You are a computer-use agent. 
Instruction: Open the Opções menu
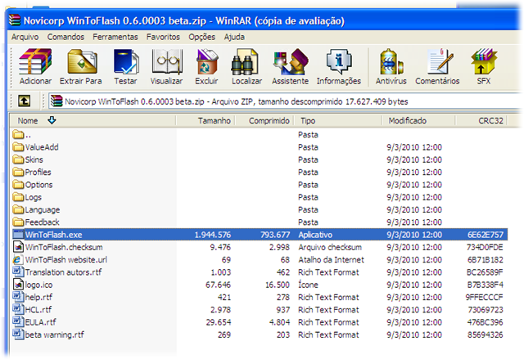tap(202, 37)
